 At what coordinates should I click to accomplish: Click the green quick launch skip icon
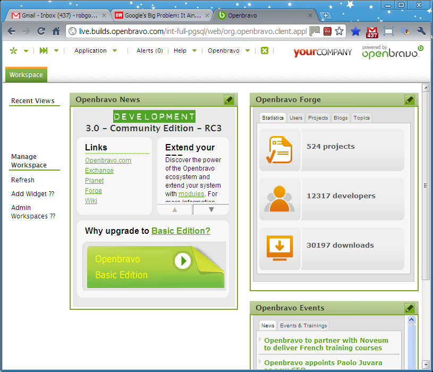[44, 50]
